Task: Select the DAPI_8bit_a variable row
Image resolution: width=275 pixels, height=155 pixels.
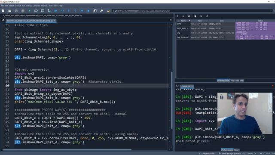Action: tap(226, 28)
